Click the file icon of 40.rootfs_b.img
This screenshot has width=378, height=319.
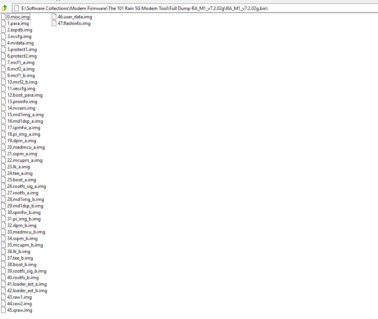(x=3, y=277)
